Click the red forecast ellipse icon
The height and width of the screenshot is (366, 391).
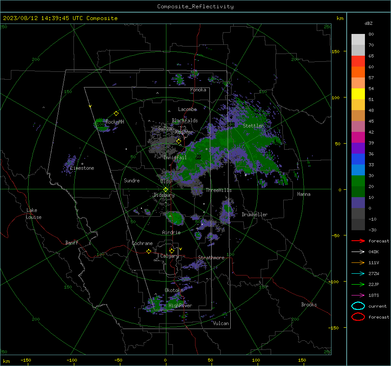point(358,317)
